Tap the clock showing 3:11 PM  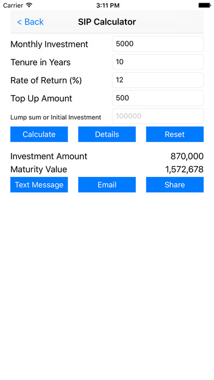pyautogui.click(x=108, y=5)
